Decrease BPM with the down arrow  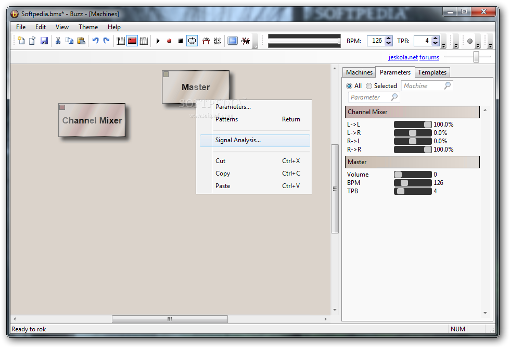pos(389,43)
